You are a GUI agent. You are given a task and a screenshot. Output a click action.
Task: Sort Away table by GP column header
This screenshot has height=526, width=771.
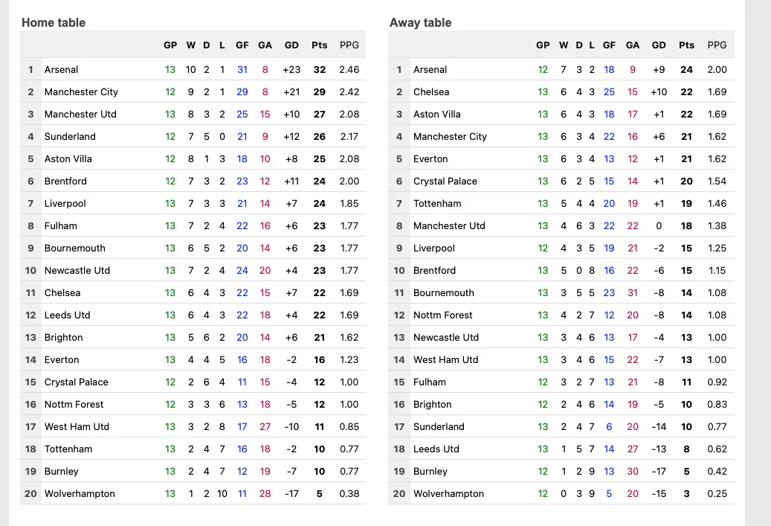542,45
